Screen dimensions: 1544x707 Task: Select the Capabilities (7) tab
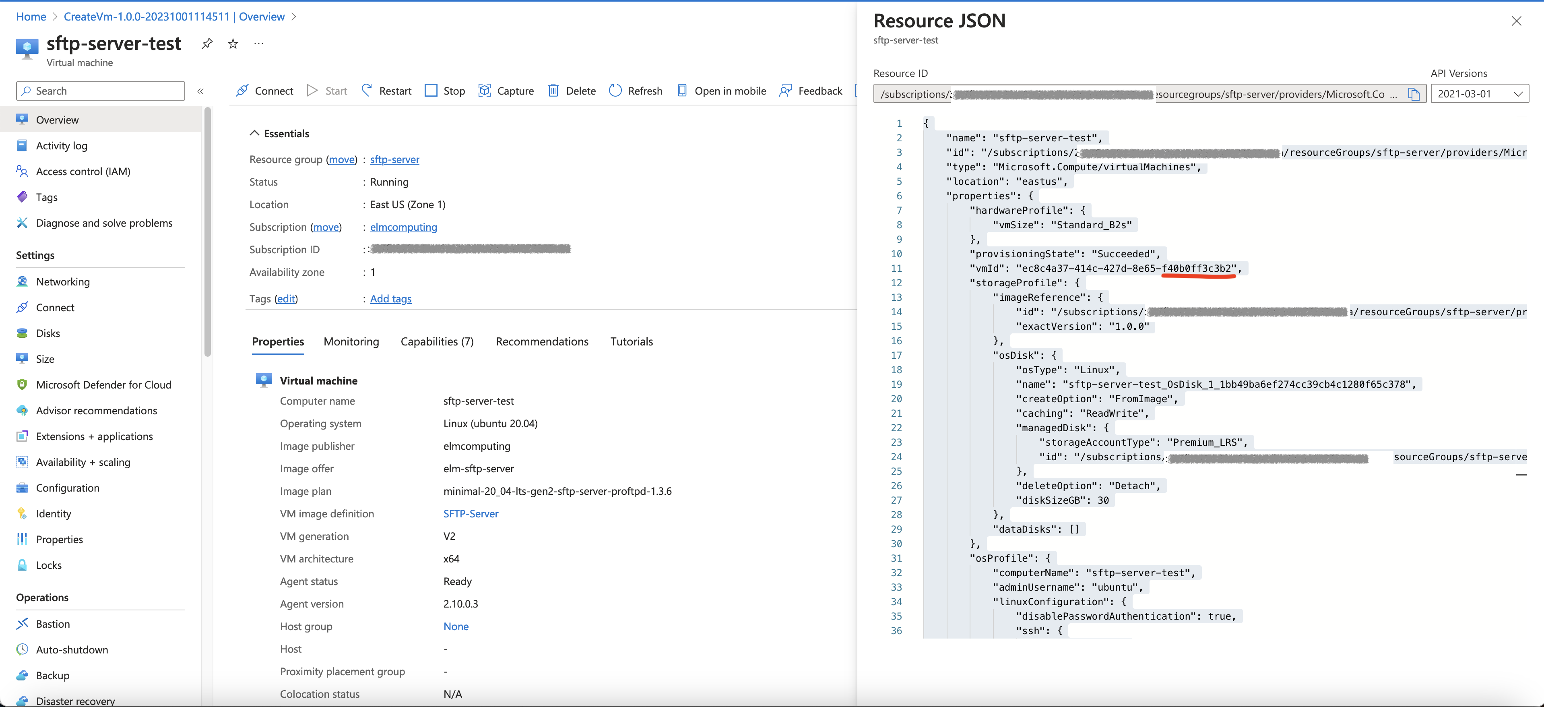pos(437,342)
